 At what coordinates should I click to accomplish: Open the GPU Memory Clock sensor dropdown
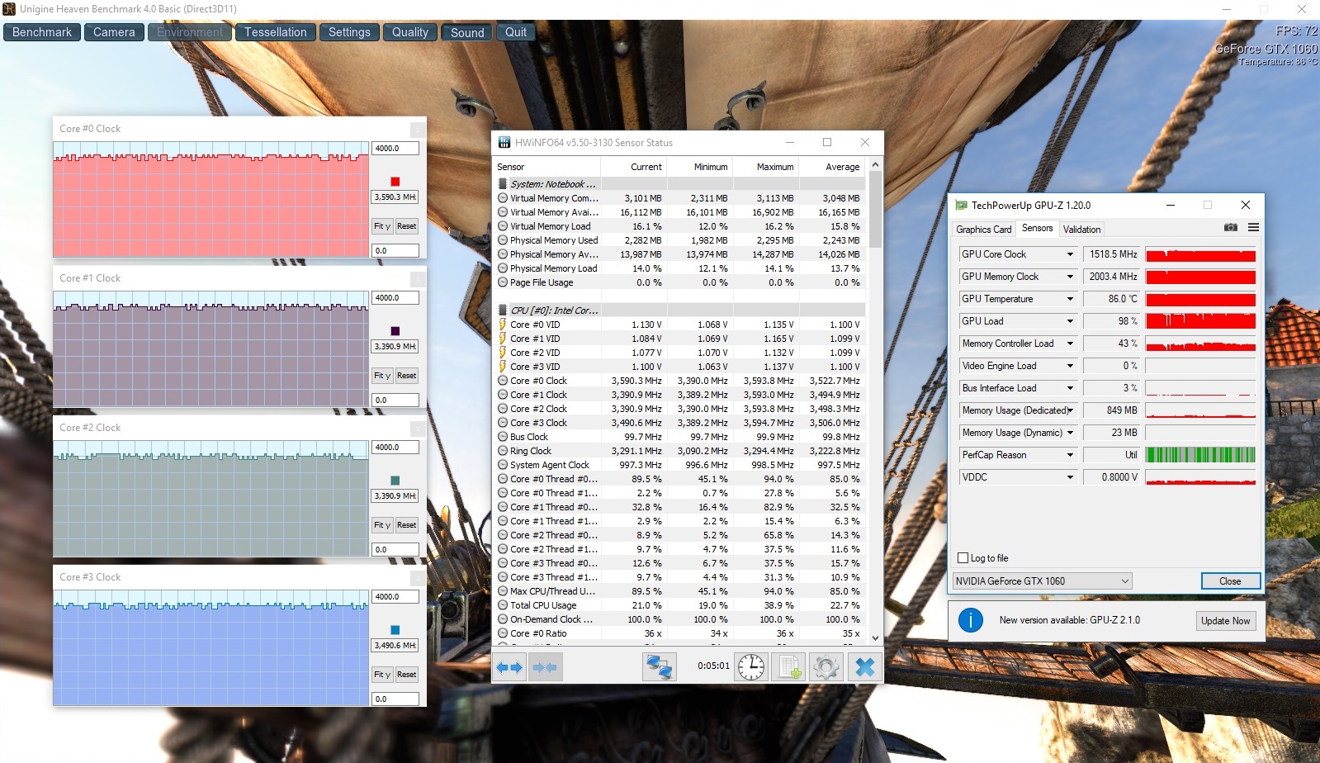(x=1070, y=277)
